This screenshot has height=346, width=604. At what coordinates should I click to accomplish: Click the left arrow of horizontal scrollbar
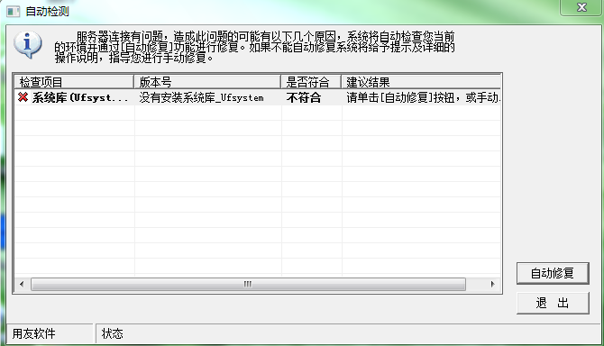coord(22,284)
